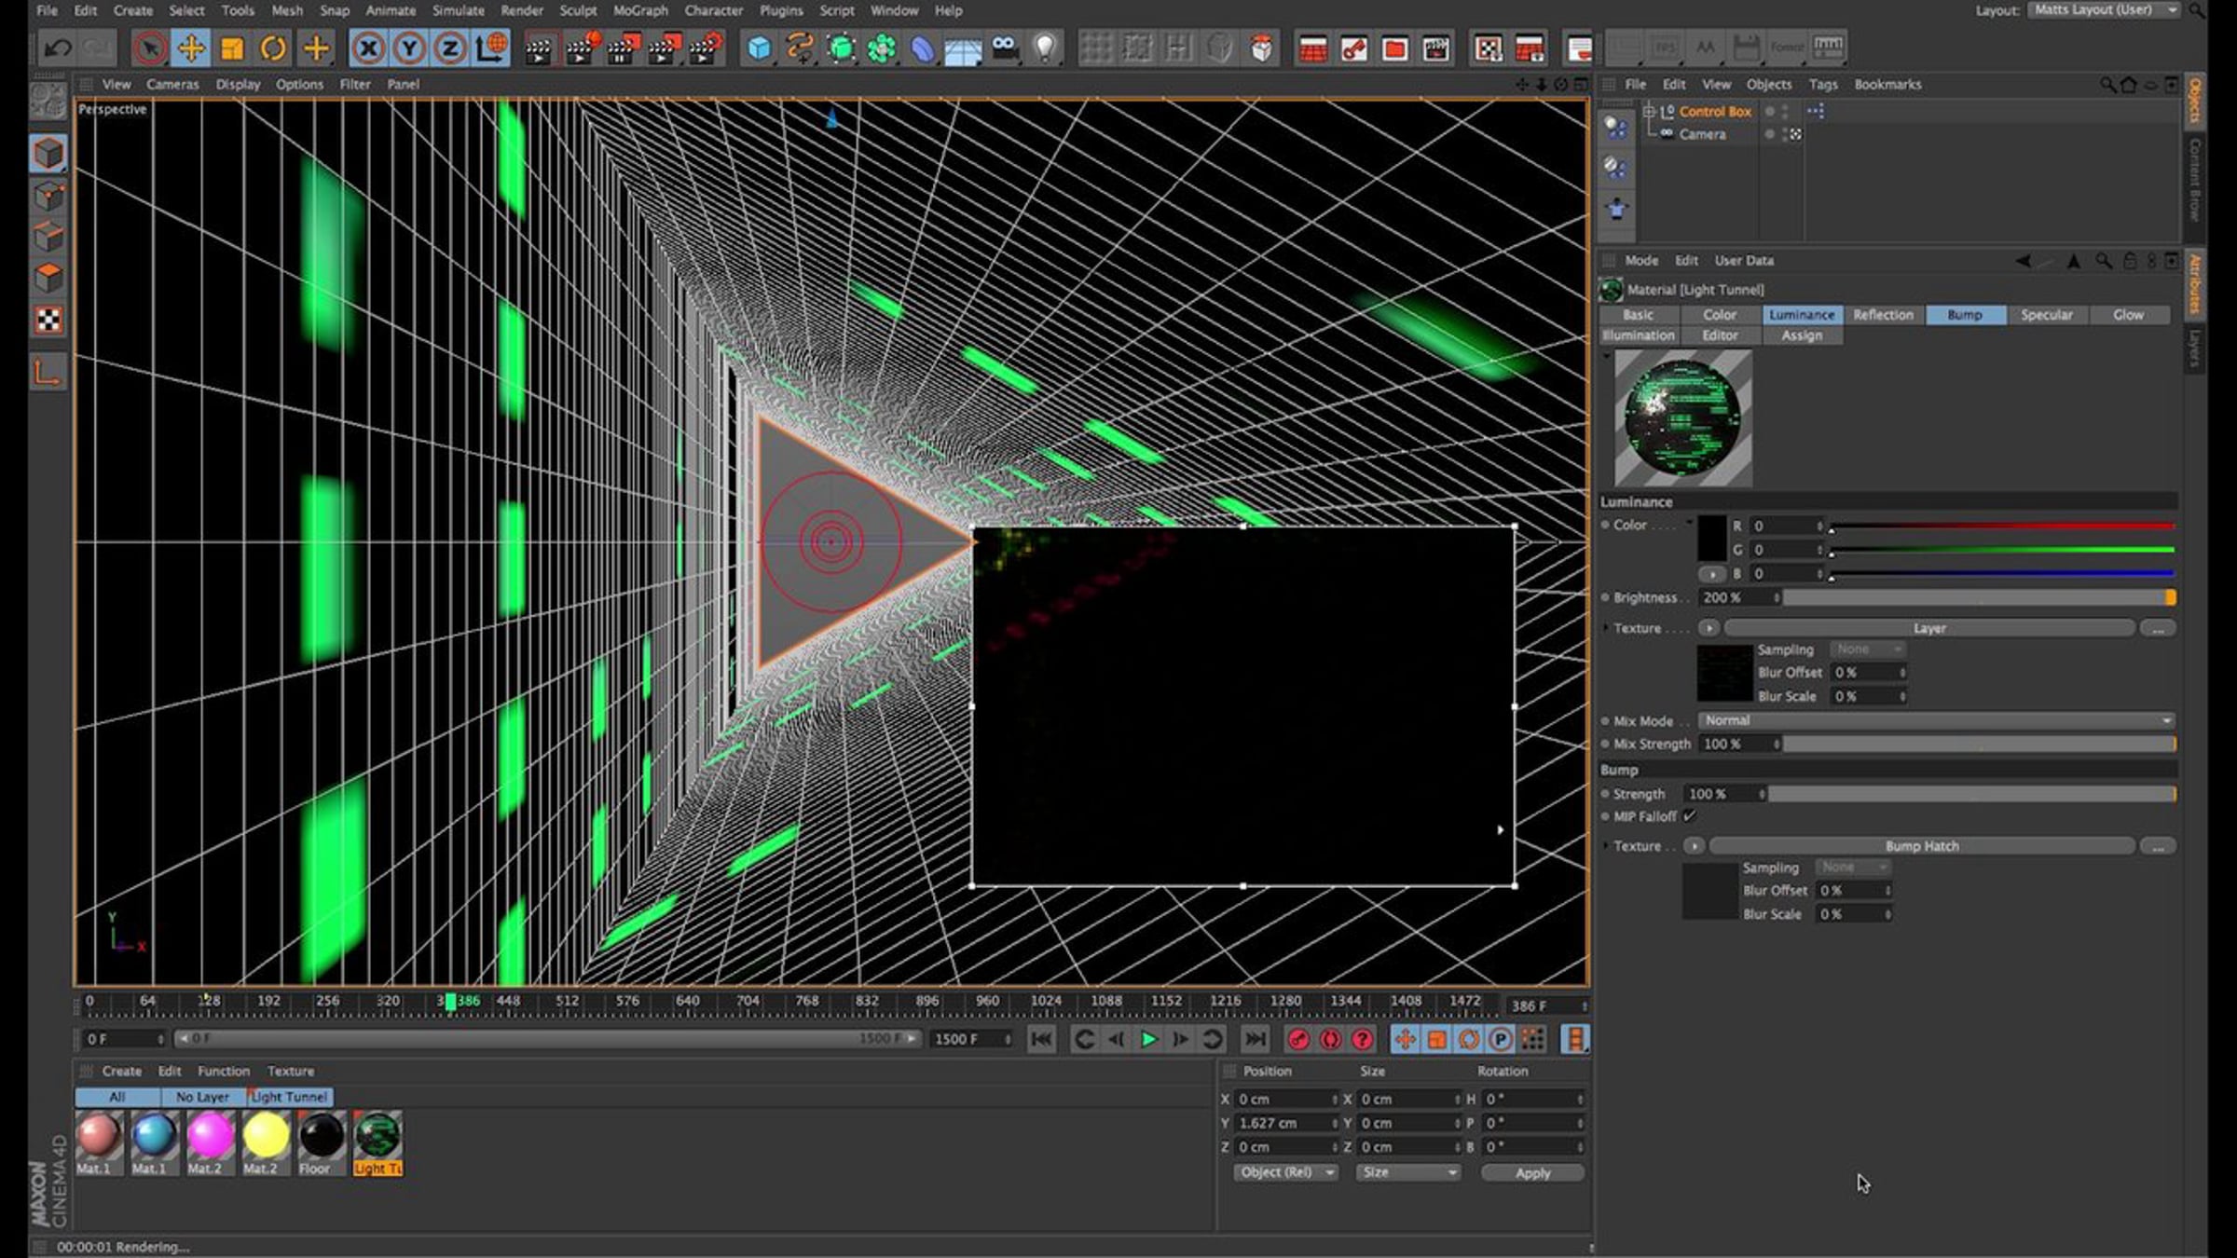Click the red key icon in the toolbar
Screen dimensions: 2237x1258
(1354, 48)
